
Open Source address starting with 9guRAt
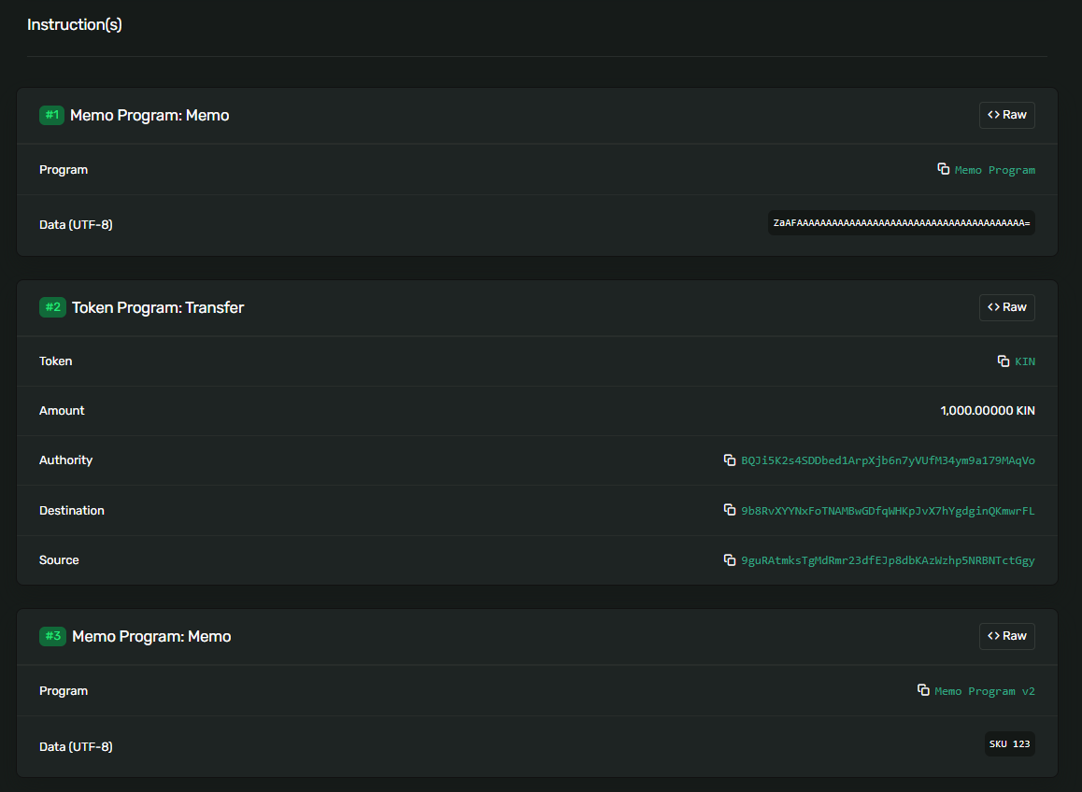(888, 560)
